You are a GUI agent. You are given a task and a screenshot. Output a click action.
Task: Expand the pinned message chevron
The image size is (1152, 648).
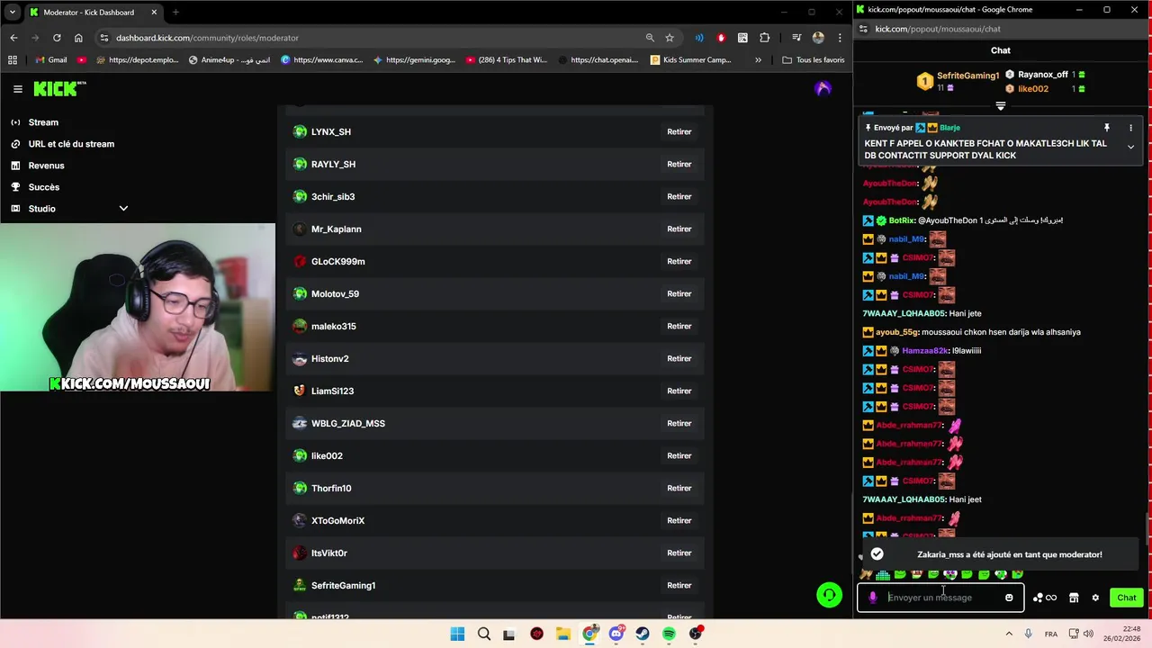tap(1130, 147)
